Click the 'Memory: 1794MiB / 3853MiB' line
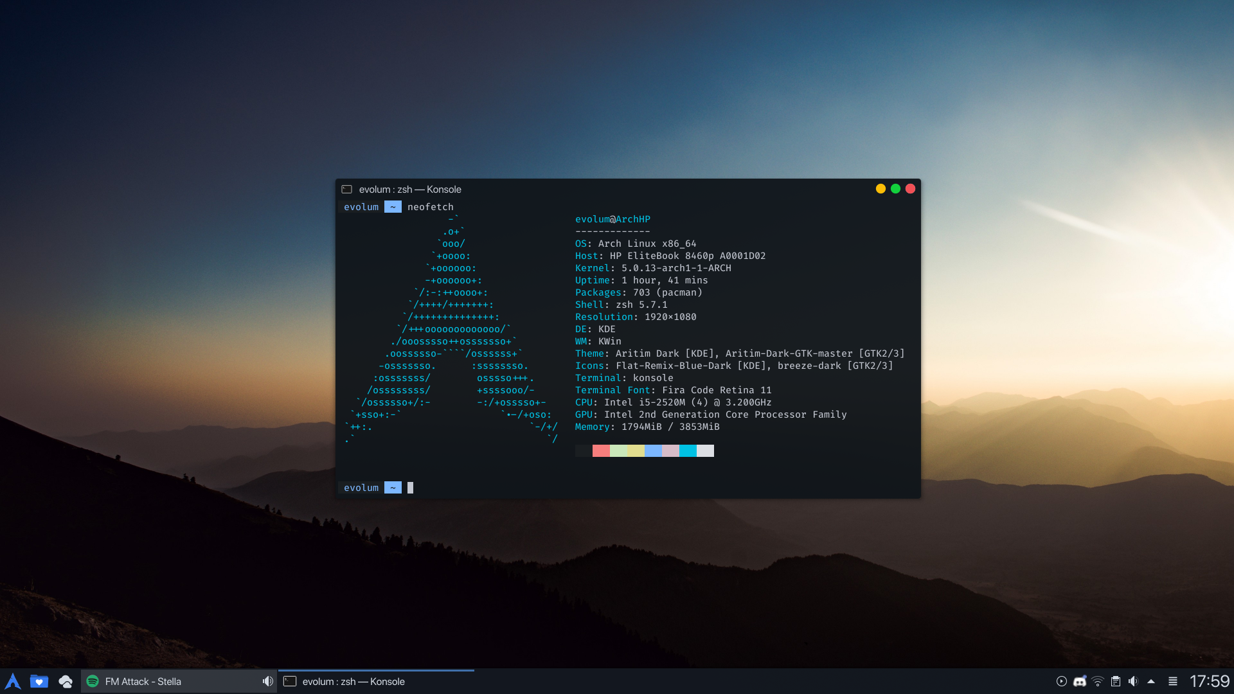 point(647,427)
